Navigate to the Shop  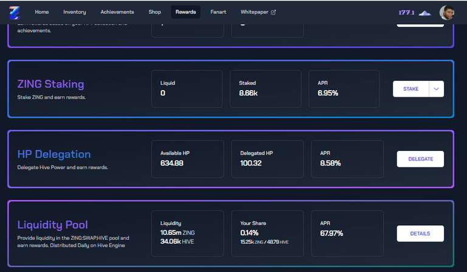(x=154, y=12)
